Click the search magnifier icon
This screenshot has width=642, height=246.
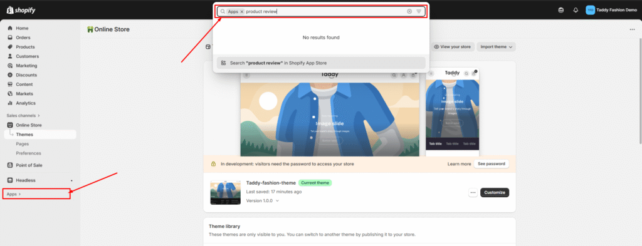click(x=223, y=11)
